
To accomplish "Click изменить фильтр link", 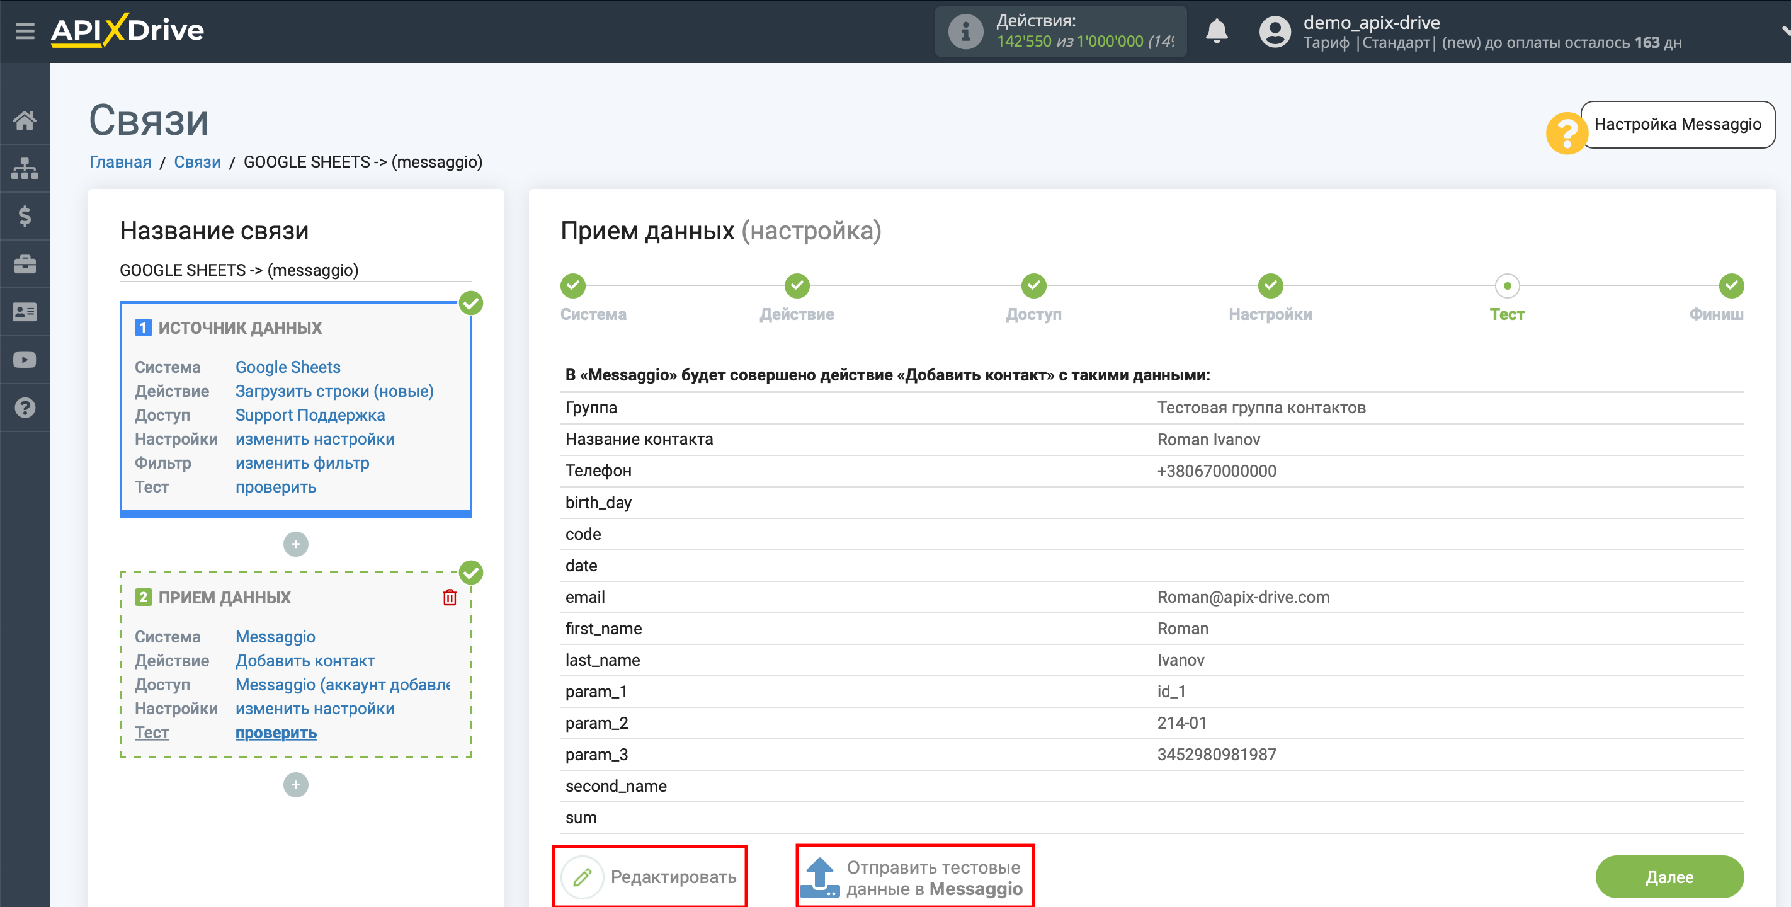I will [x=302, y=463].
